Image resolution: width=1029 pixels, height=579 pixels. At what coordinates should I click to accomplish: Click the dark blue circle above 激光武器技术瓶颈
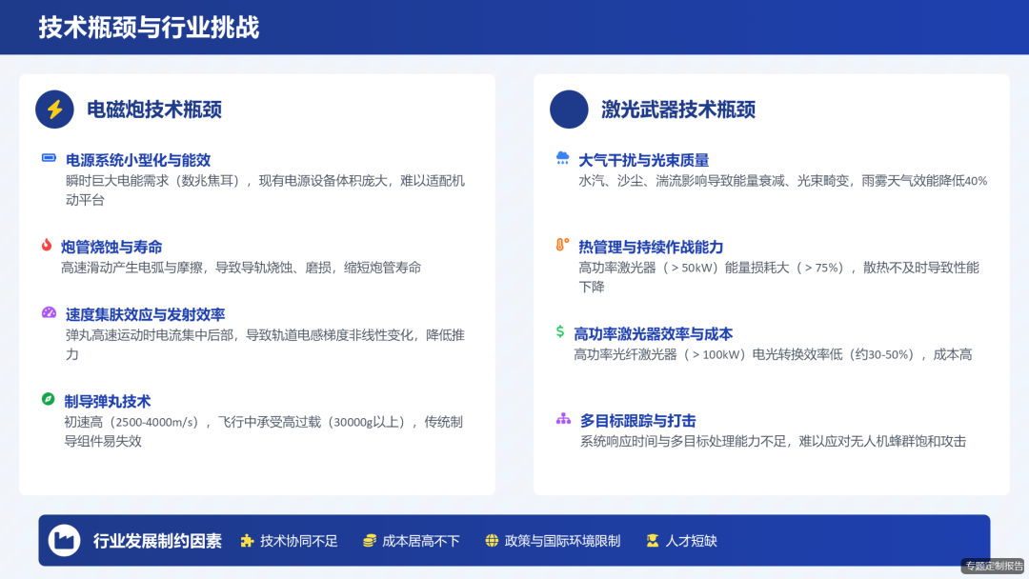[569, 110]
